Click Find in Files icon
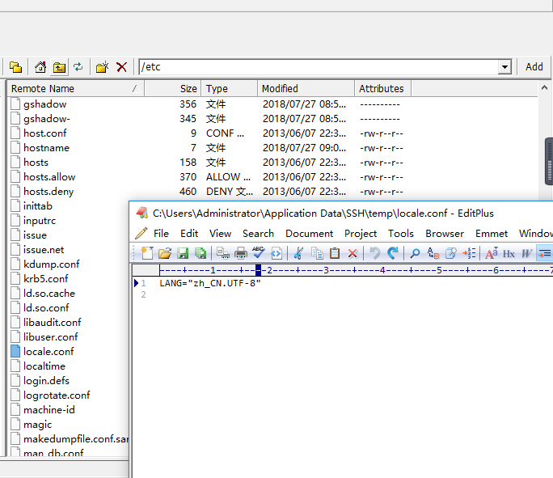Screen dimensions: 553x478 point(451,253)
